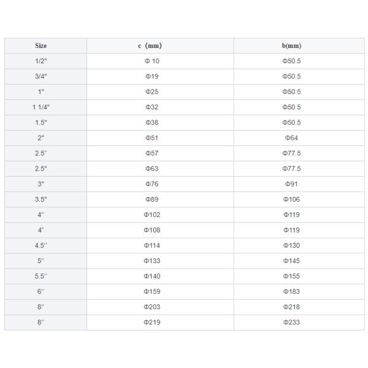Select the 6" size cell
Viewport: 368px width, 368px height.
(x=40, y=291)
